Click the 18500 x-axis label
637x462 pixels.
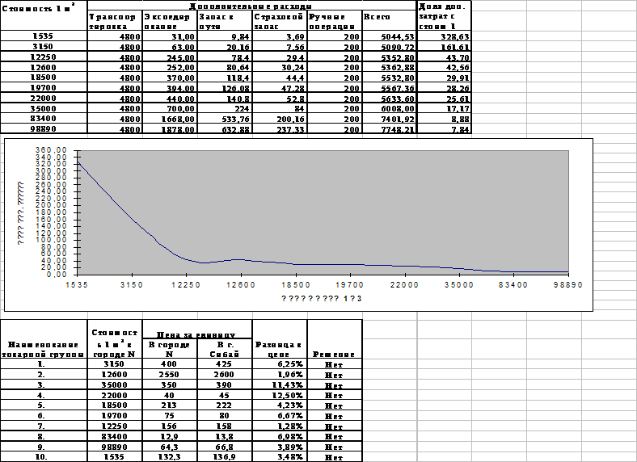coord(296,284)
